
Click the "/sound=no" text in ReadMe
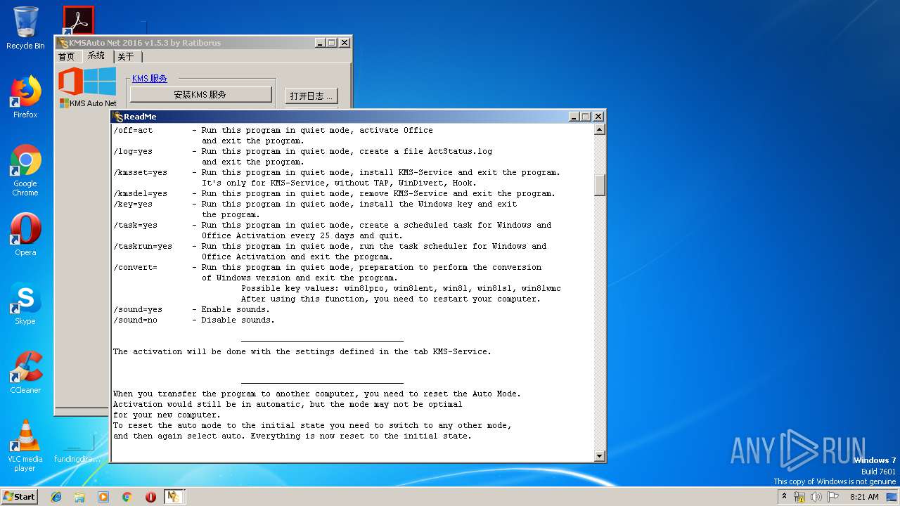136,320
